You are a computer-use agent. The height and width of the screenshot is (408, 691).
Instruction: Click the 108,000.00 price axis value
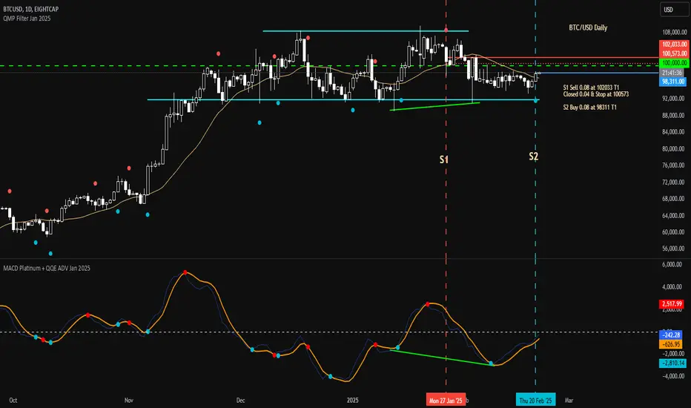[x=674, y=32]
